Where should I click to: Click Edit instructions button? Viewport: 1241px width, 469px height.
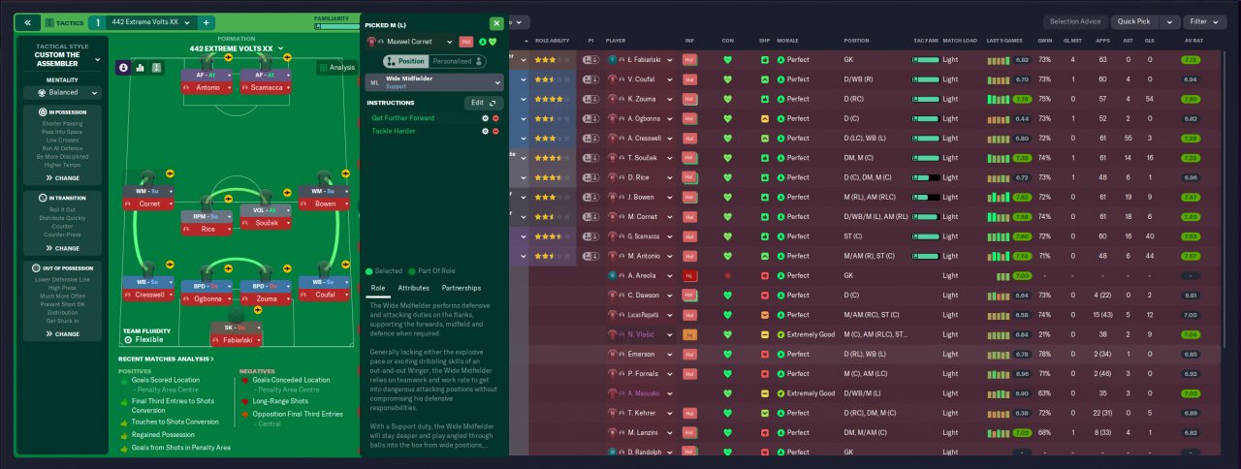click(x=482, y=102)
